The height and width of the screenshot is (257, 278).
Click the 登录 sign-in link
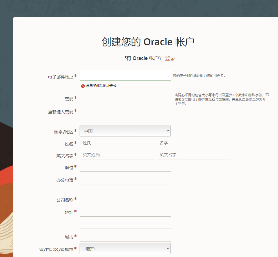click(170, 58)
